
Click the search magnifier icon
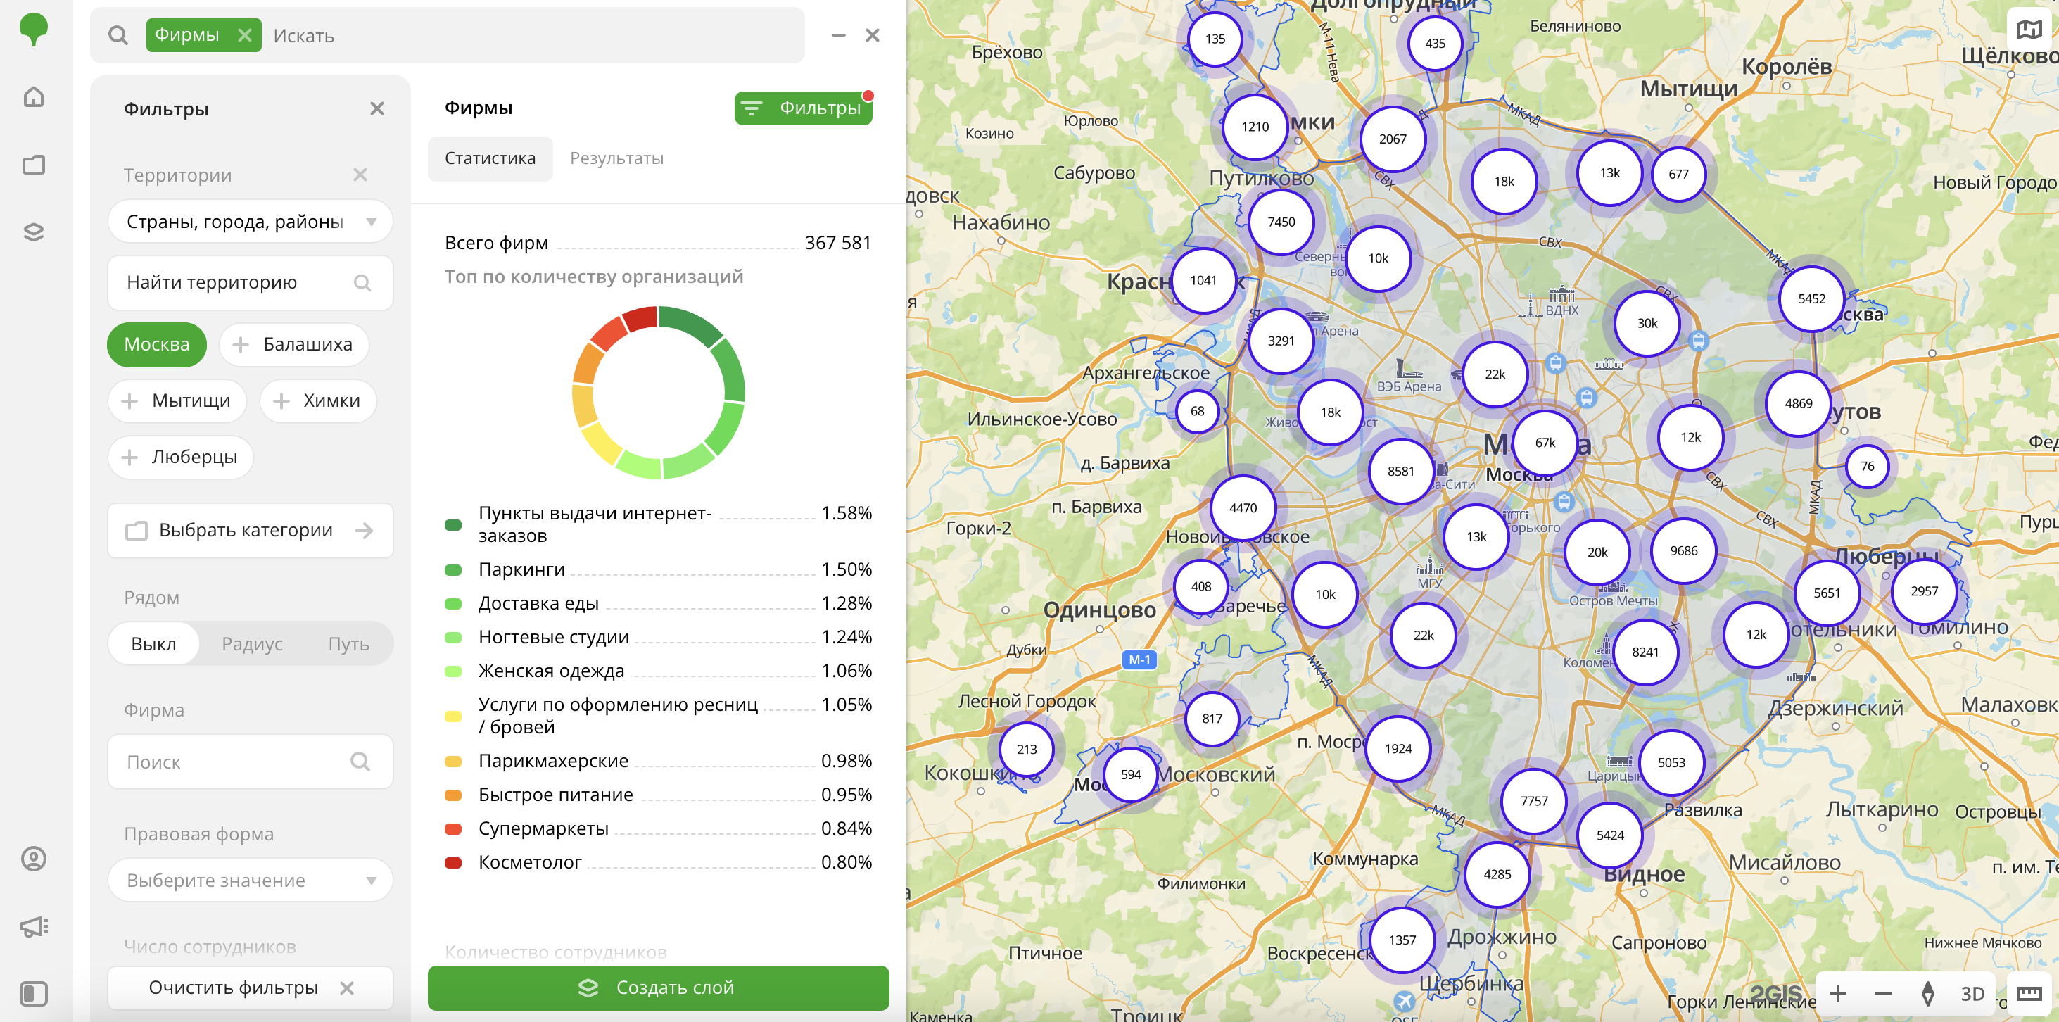(118, 35)
